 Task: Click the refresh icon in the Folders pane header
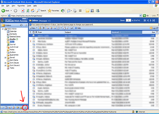pos(21,25)
